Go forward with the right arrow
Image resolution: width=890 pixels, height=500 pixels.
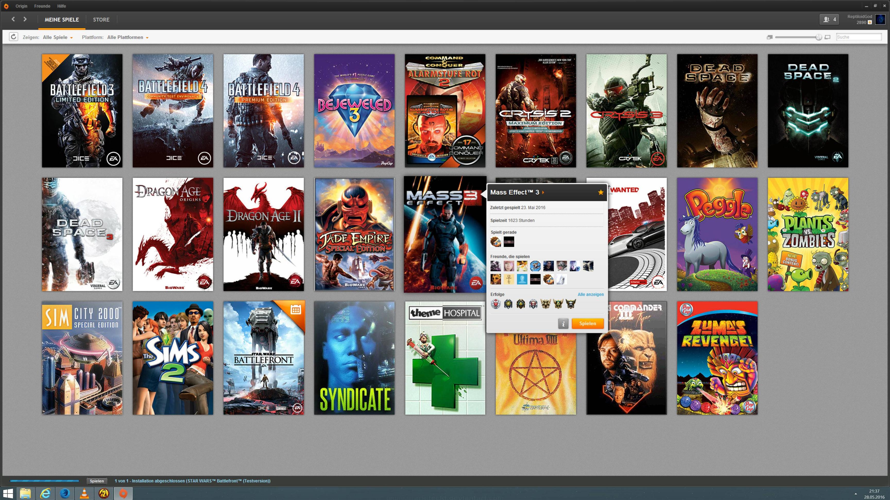(x=25, y=19)
